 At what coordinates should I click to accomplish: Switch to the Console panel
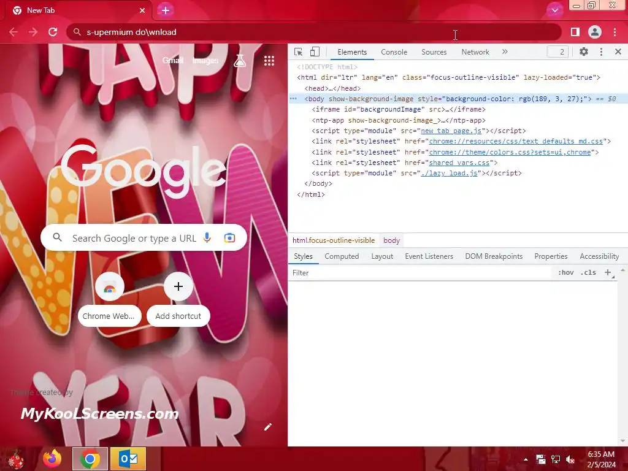point(394,52)
